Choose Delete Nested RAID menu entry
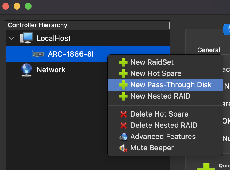This screenshot has height=170, width=230. (x=165, y=125)
